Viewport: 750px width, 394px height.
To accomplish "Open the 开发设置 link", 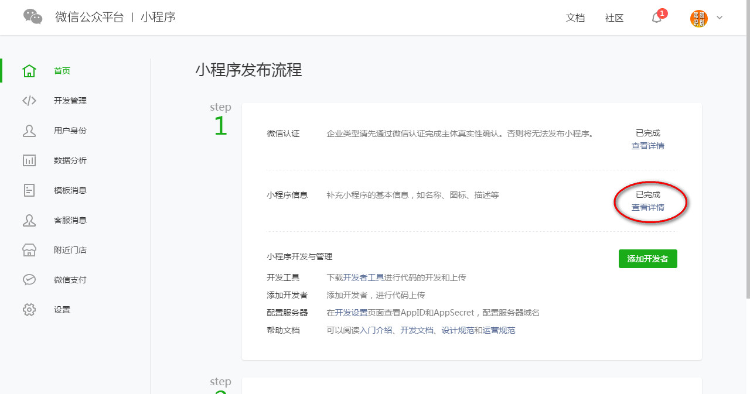I will 352,313.
